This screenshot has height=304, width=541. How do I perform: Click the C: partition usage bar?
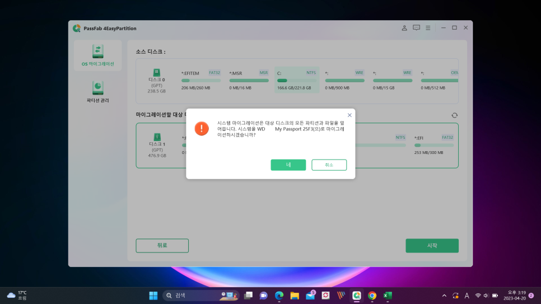click(297, 81)
